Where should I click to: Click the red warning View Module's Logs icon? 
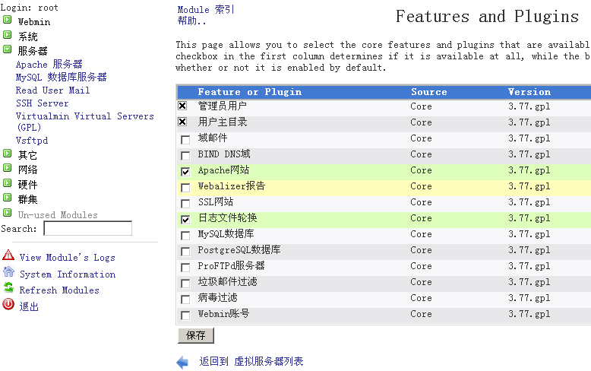tap(8, 255)
